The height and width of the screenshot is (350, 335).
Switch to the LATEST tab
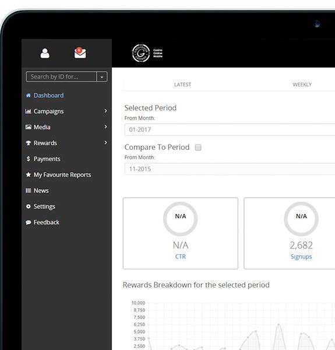coord(182,85)
